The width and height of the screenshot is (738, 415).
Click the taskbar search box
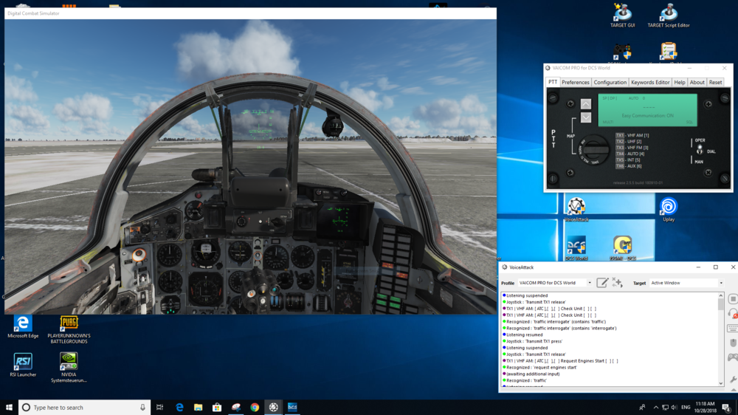pyautogui.click(x=85, y=408)
